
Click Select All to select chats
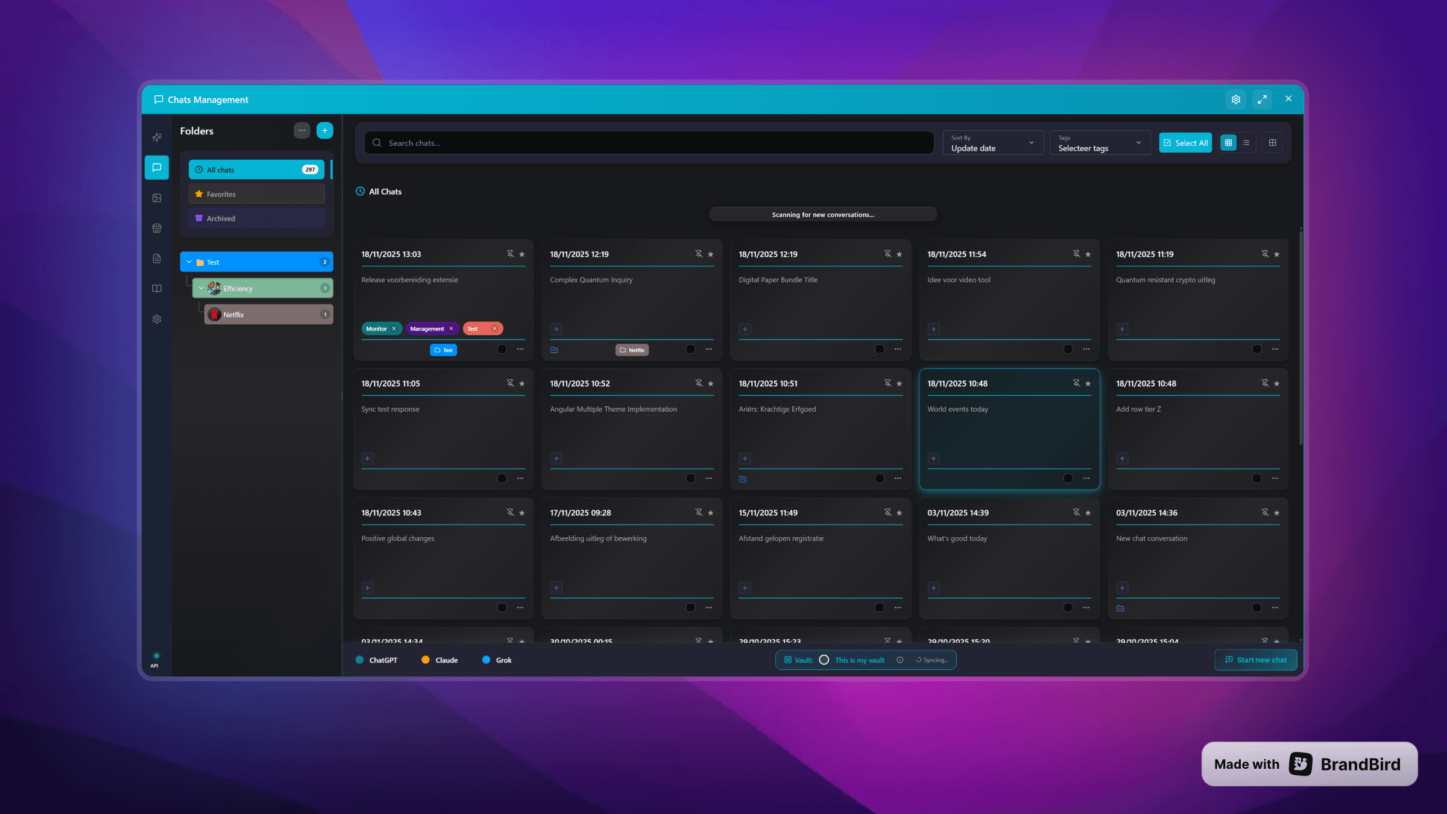click(1185, 142)
